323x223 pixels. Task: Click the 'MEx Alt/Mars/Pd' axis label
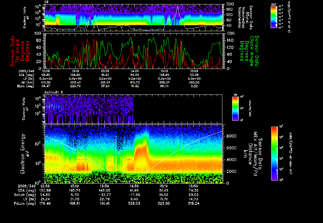tap(255, 154)
